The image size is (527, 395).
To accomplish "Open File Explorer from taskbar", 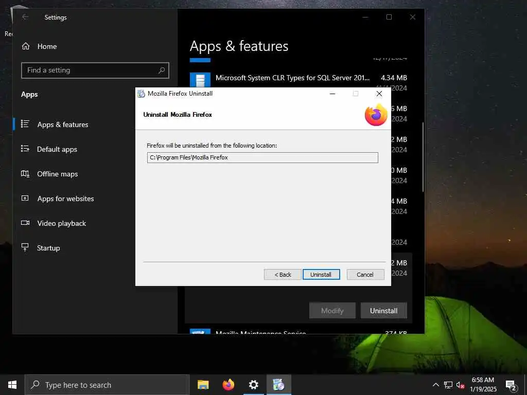I will (x=203, y=385).
